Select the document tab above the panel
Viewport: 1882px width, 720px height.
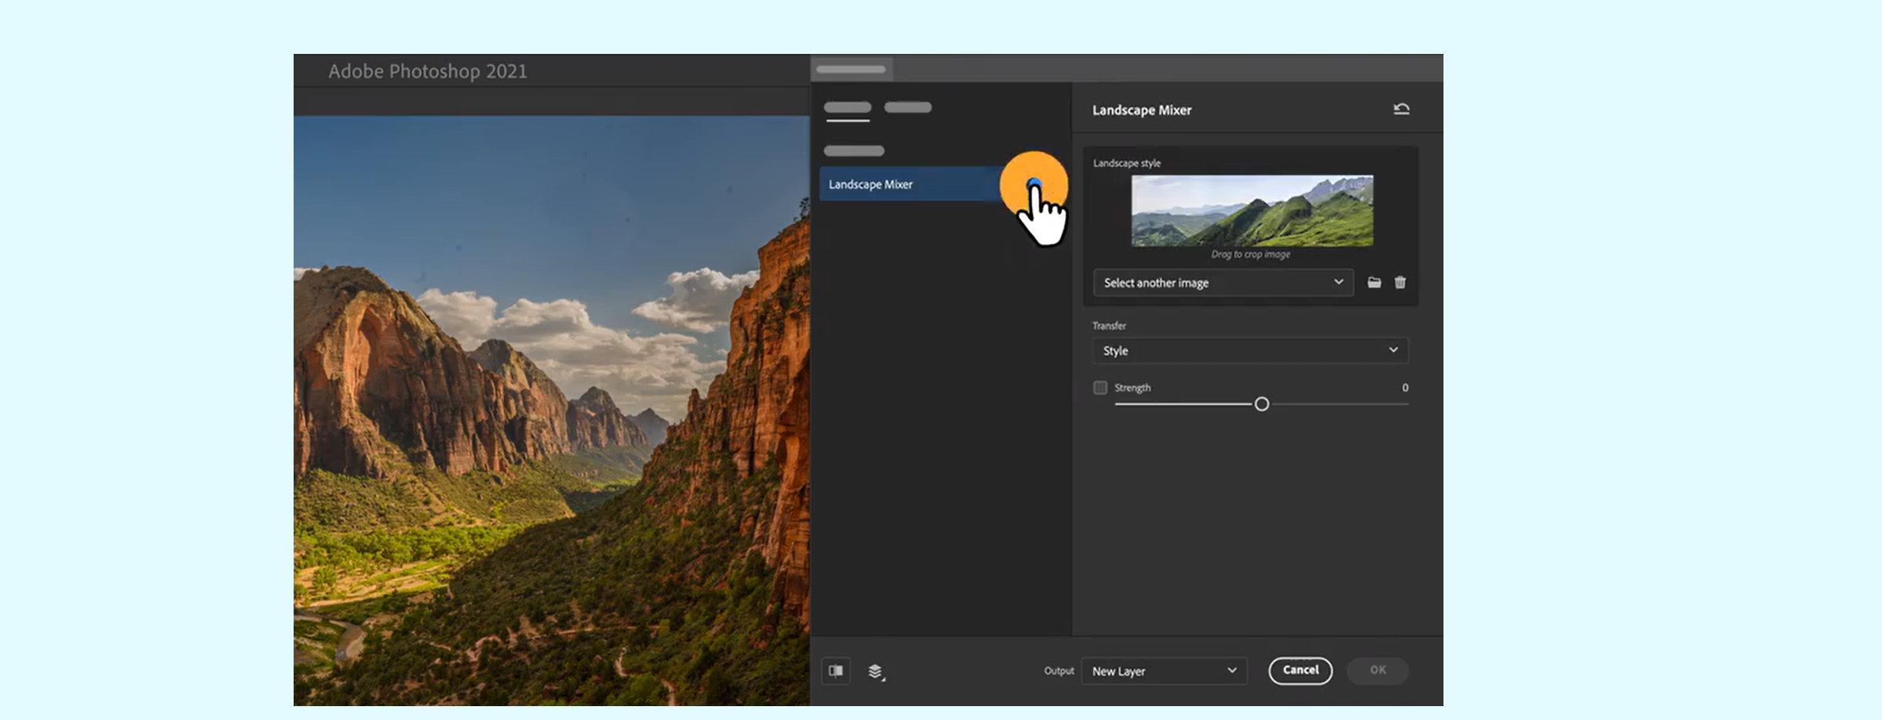[851, 69]
